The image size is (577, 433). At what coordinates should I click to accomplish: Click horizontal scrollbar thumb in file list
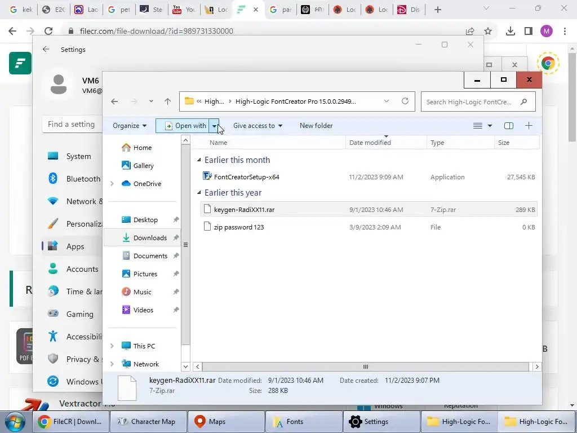pos(365,366)
